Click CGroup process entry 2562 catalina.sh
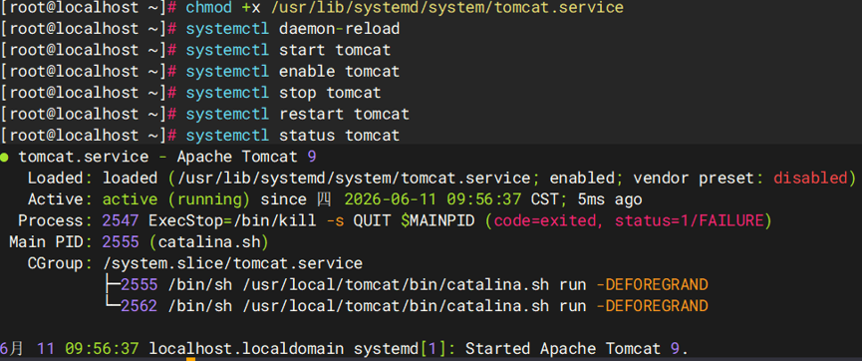 [415, 306]
